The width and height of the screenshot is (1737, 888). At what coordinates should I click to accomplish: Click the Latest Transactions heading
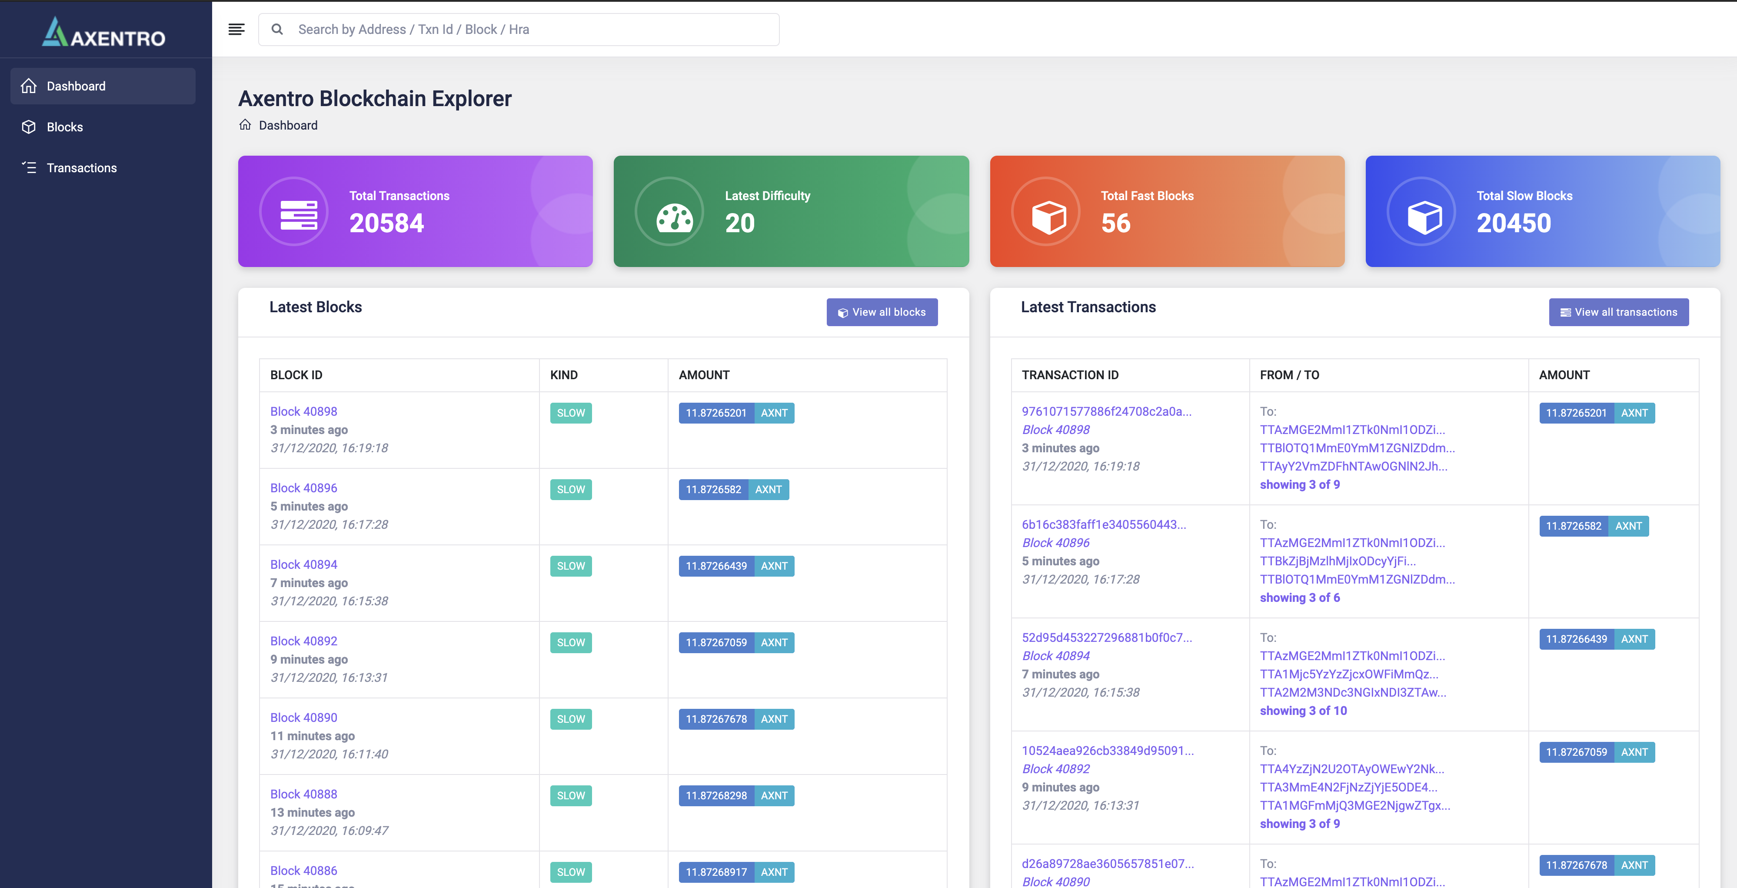click(1088, 307)
